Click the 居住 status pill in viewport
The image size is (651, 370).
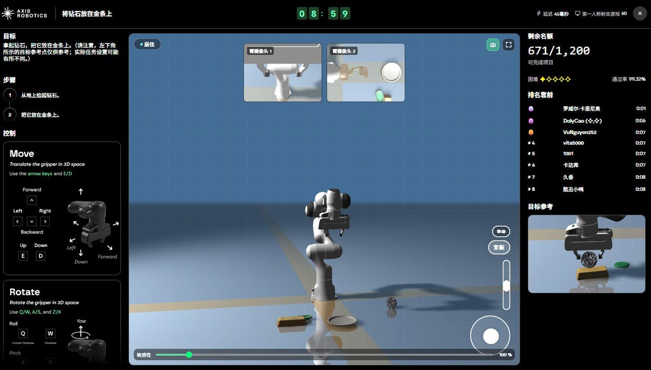click(148, 44)
